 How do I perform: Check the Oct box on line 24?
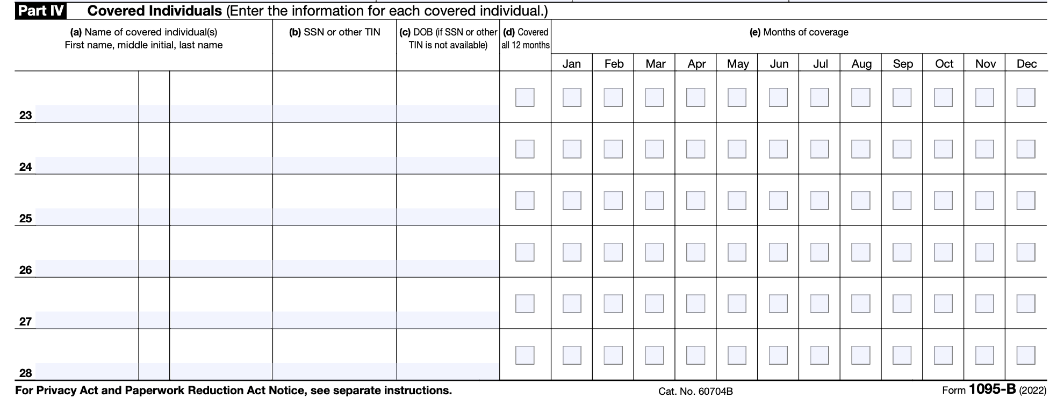(x=943, y=149)
